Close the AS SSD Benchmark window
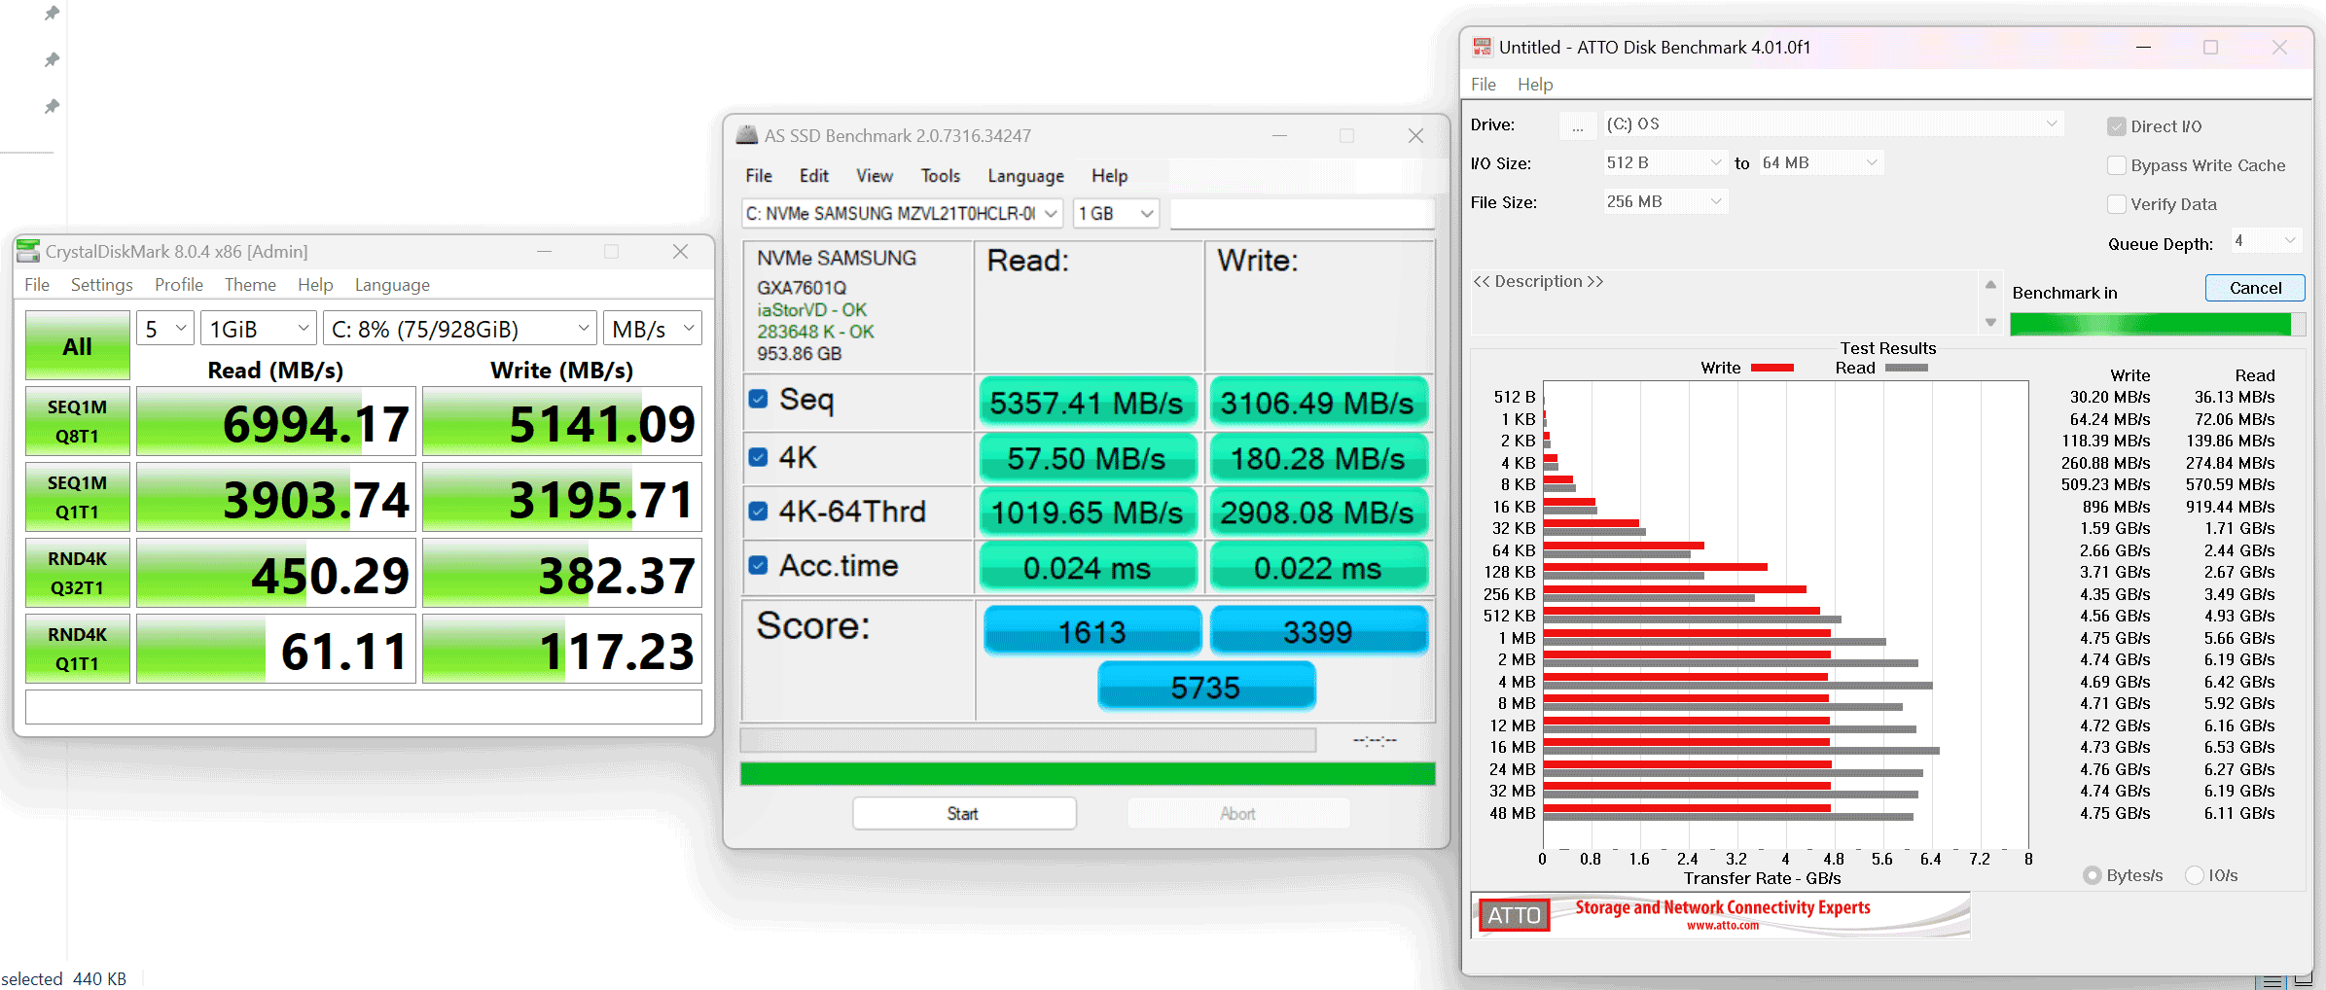This screenshot has width=2326, height=990. [1415, 135]
